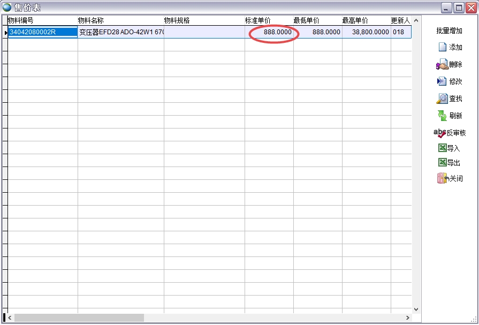Click the 关闭 (Close) door icon
Viewport: 479px width, 325px height.
pos(442,179)
